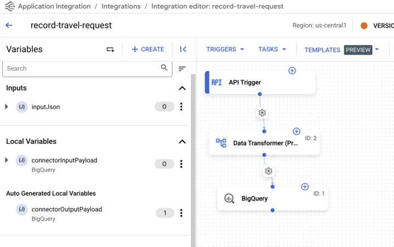The image size is (394, 247).
Task: Click the Region: us-central1 label
Action: point(320,25)
